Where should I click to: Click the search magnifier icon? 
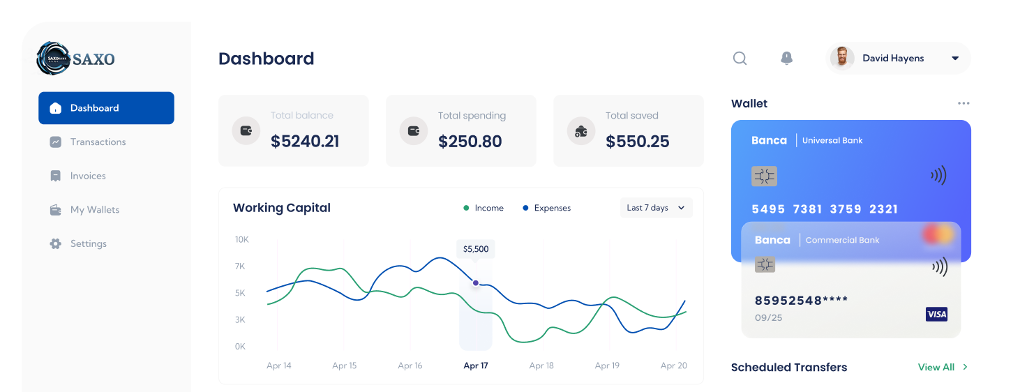click(740, 59)
